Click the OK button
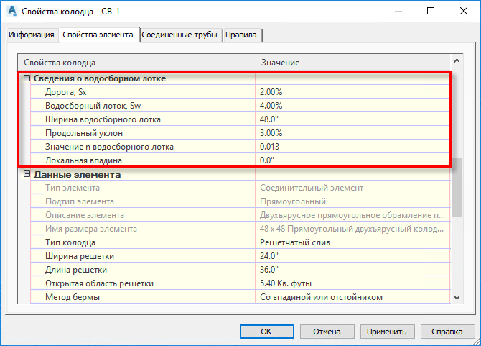Viewport: 481px width, 346px height. (x=266, y=332)
